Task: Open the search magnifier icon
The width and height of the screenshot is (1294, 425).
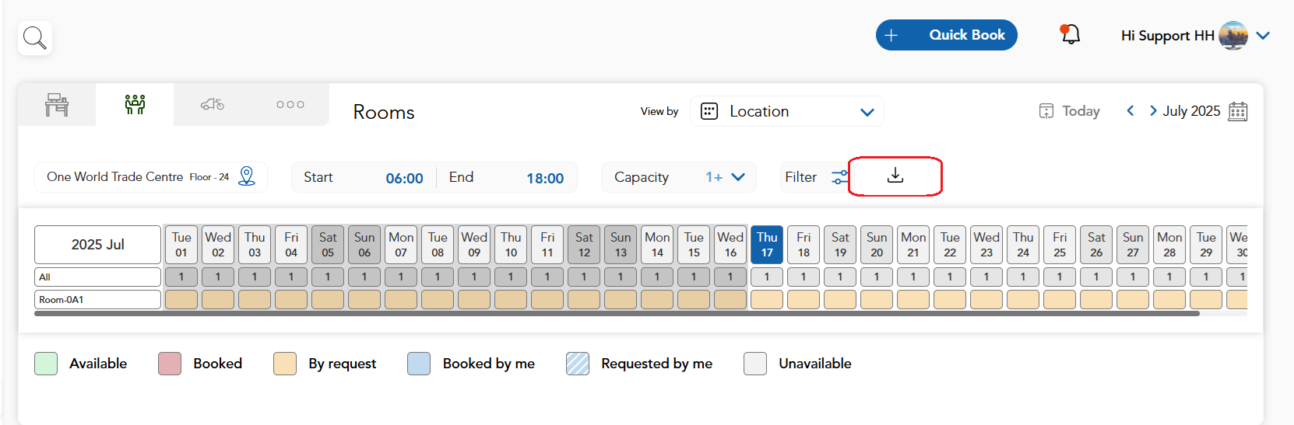Action: point(35,37)
